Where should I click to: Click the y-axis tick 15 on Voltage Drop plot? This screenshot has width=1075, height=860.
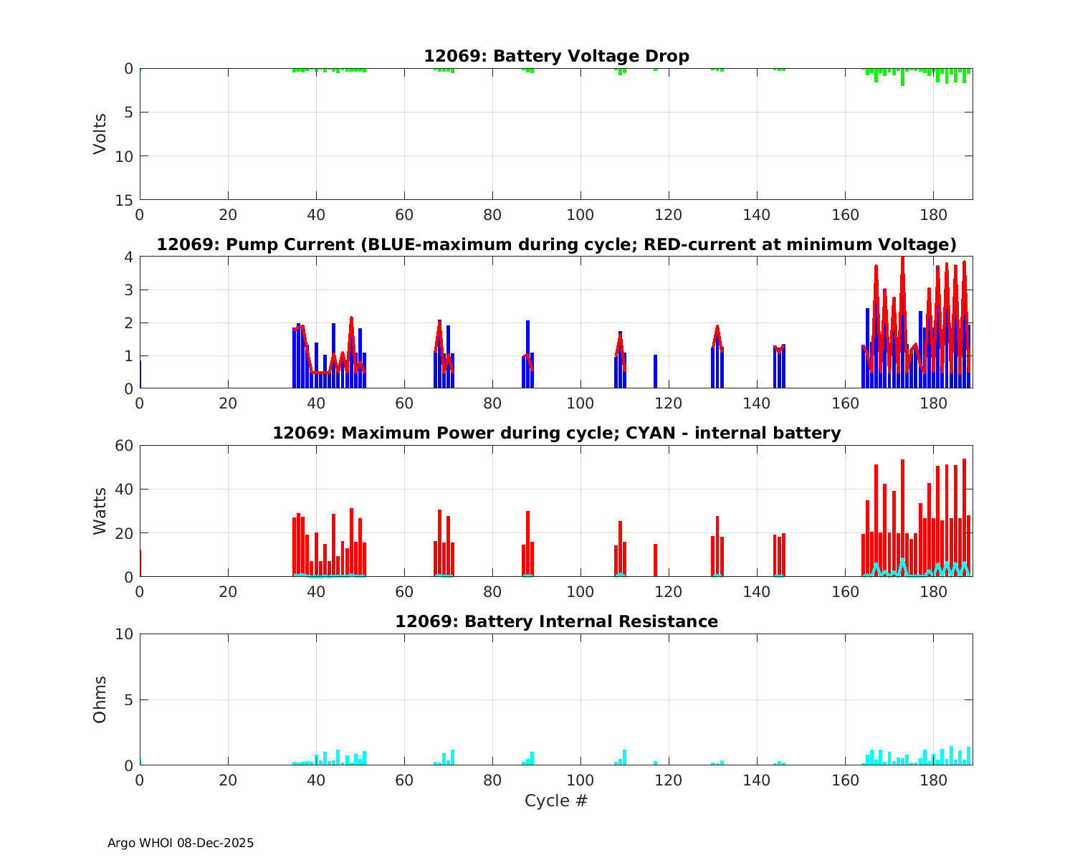click(x=125, y=200)
